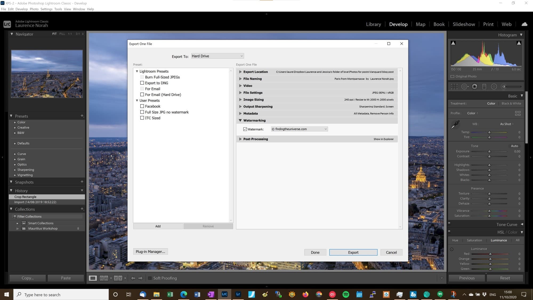Click the Export button
533x300 pixels.
353,252
